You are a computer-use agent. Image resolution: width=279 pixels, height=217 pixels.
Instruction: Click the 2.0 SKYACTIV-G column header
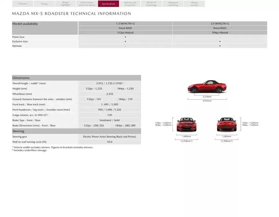pos(220,24)
